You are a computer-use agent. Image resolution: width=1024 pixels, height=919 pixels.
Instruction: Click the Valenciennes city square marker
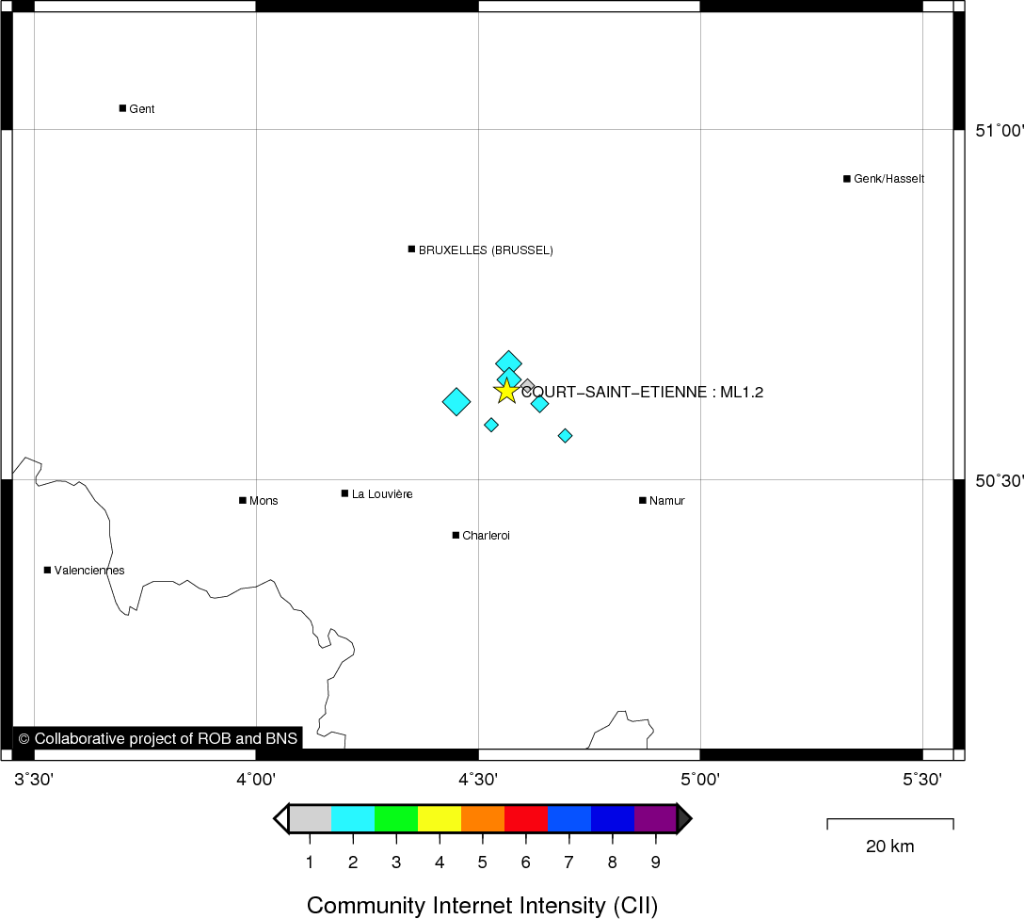click(48, 570)
